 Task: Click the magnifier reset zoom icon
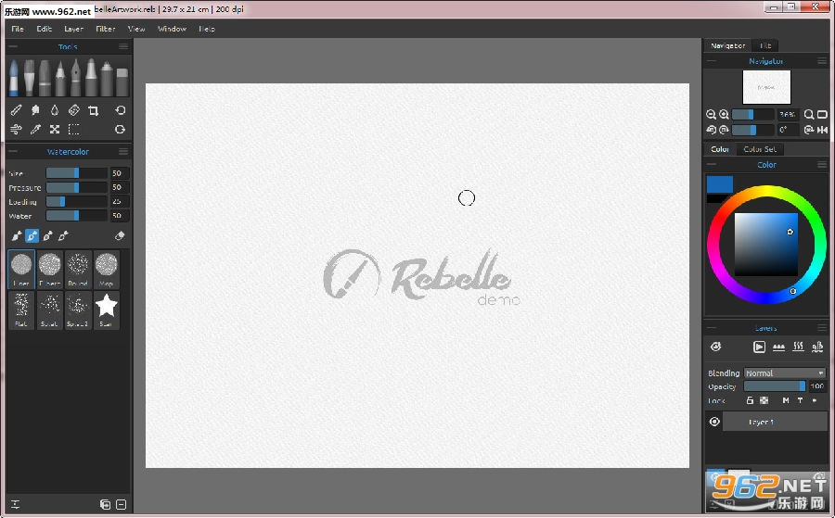click(809, 114)
